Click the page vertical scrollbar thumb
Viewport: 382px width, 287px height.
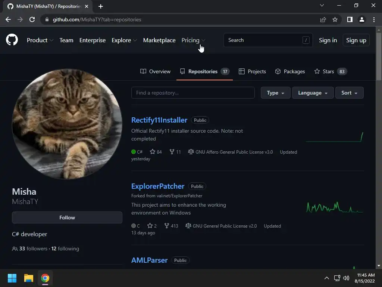[379, 56]
